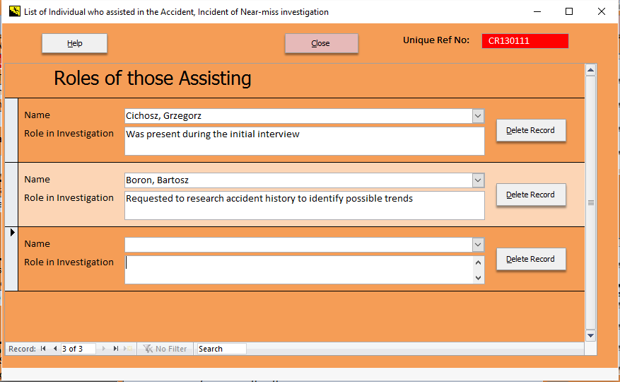Click down arrow in empty Role text box

coord(478,277)
